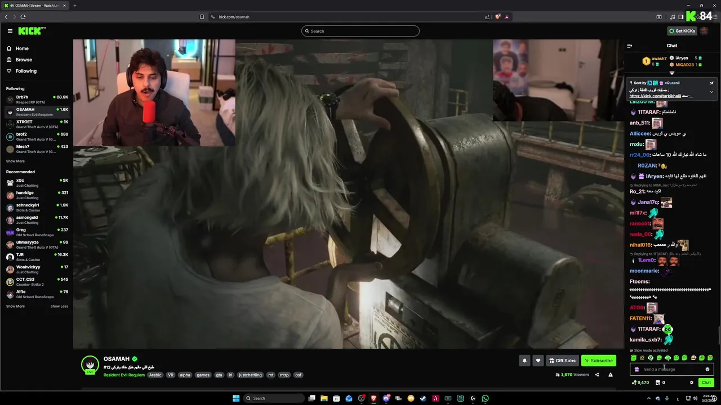Show hidden system tray icons chevron
Viewport: 721px width, 405px height.
coord(648,398)
